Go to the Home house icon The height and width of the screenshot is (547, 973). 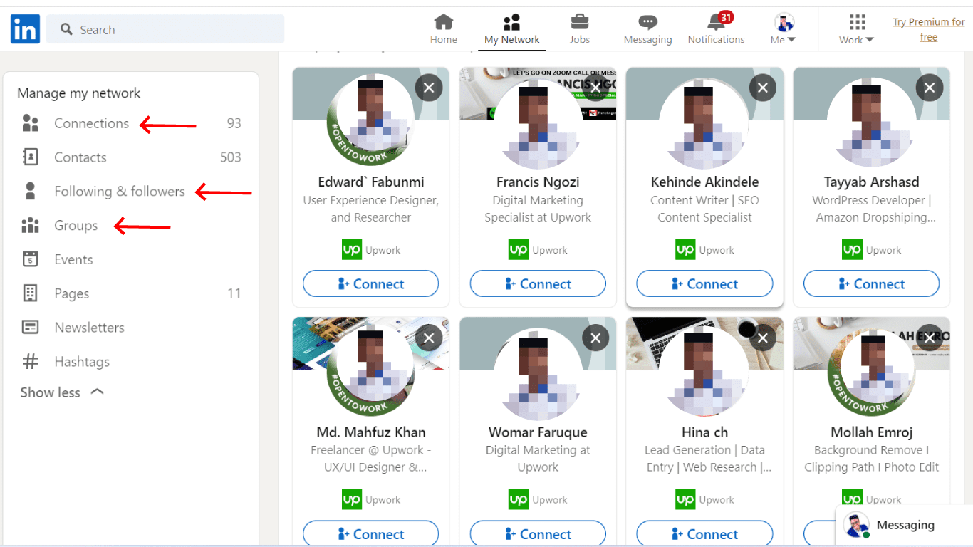click(443, 21)
